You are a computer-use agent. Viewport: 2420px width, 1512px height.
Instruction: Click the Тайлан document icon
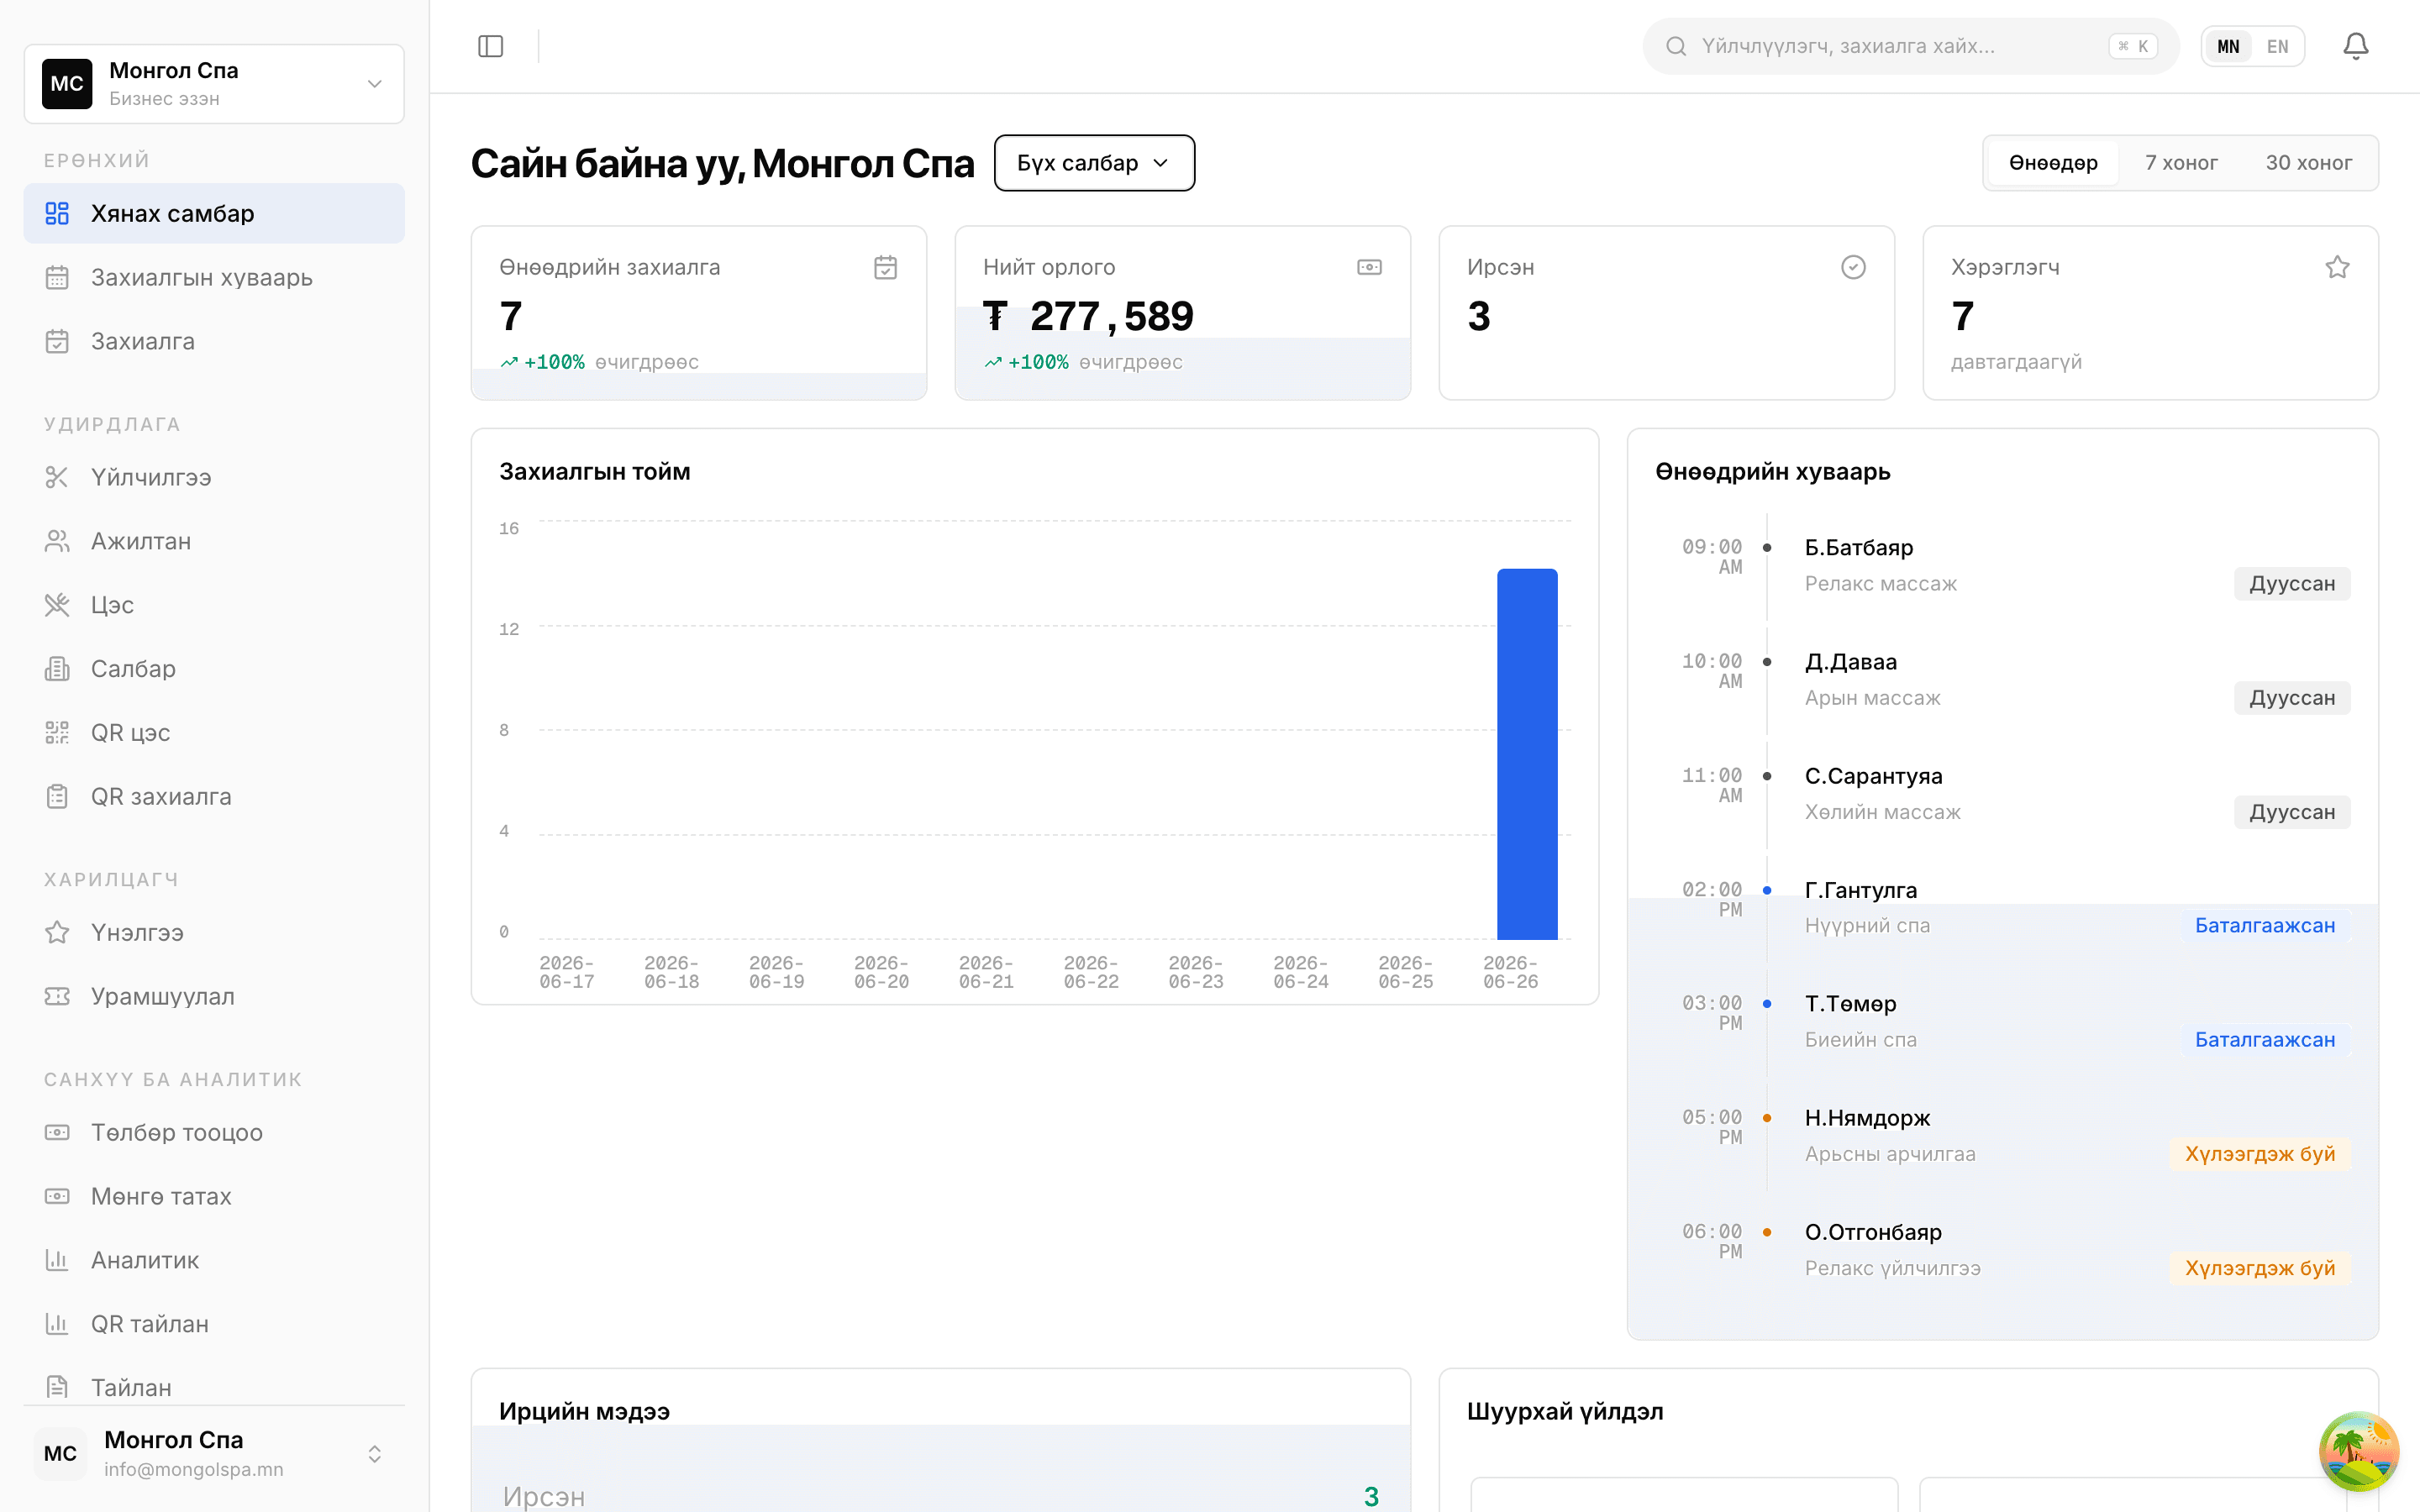[x=57, y=1387]
